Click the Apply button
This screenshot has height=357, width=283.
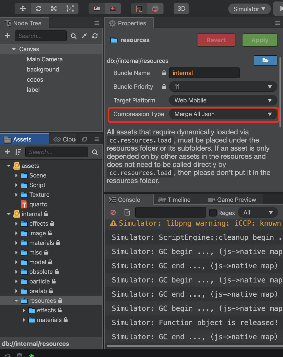tap(260, 40)
